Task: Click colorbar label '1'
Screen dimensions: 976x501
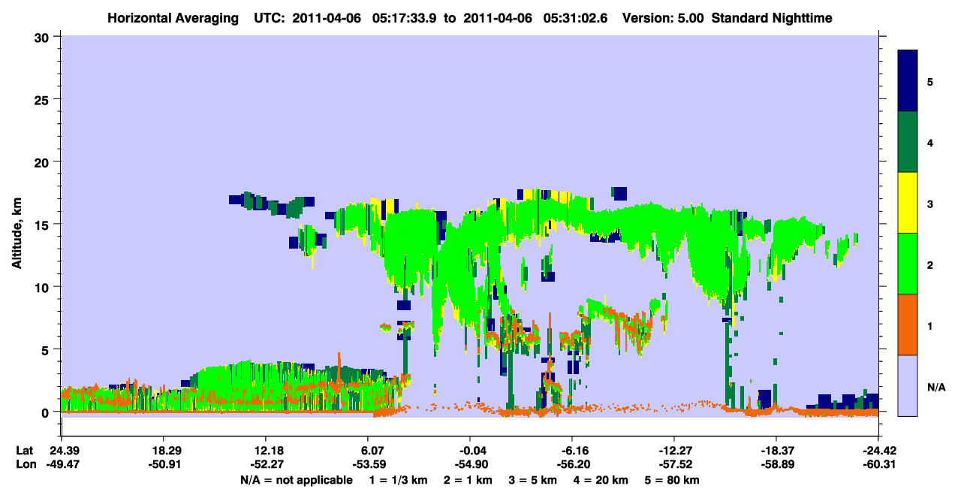Action: point(930,326)
